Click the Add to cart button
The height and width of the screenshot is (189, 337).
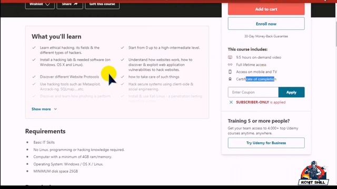pos(266,9)
